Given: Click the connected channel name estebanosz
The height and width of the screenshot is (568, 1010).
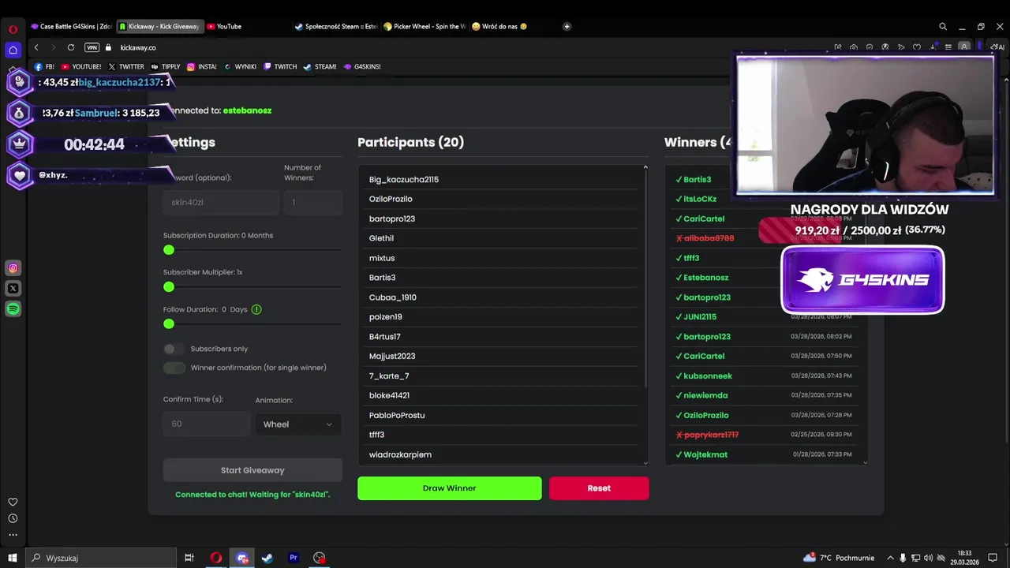Looking at the screenshot, I should click(x=247, y=110).
